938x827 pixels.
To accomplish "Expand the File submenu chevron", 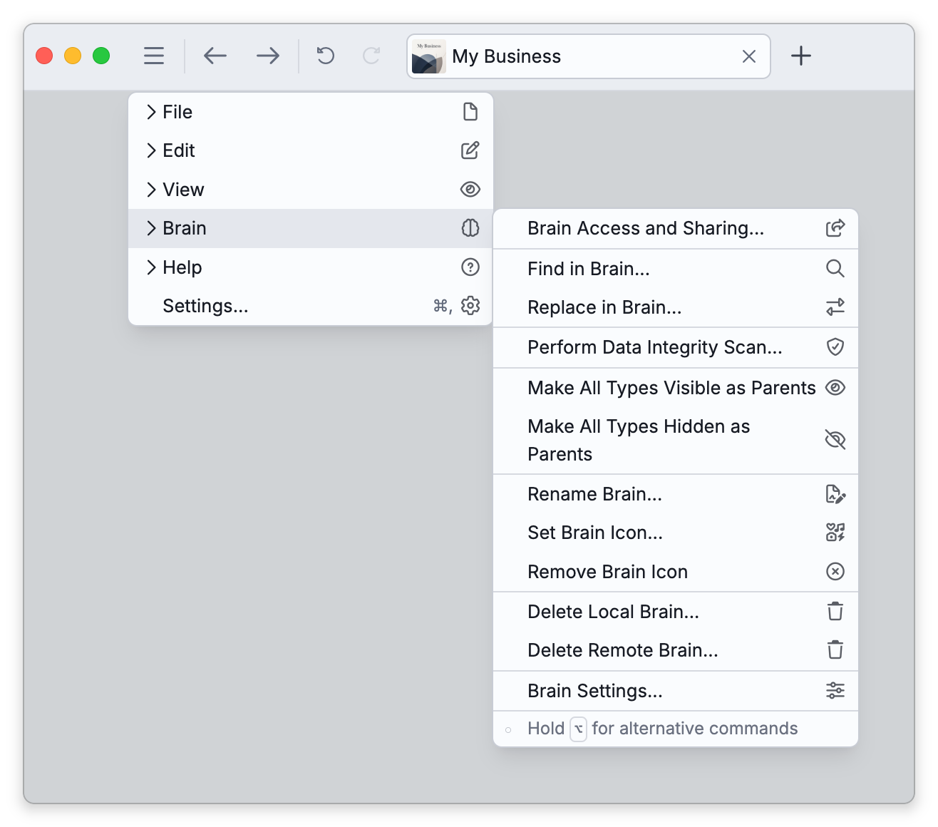I will 151,112.
